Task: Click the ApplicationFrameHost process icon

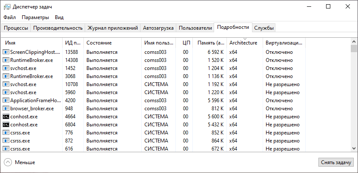Action: point(6,100)
